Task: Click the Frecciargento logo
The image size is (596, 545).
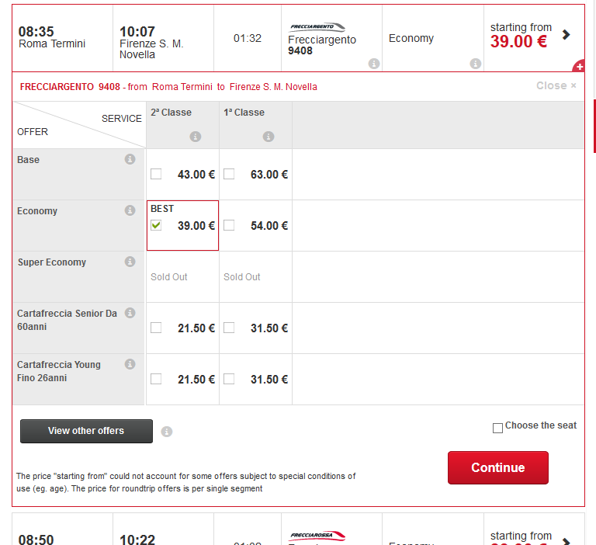Action: (317, 27)
